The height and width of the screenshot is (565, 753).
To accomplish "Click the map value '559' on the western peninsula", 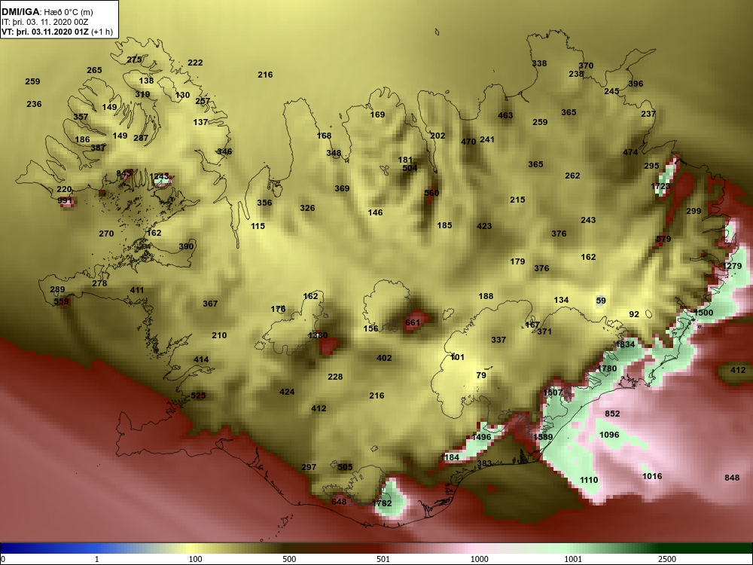I will click(x=61, y=302).
